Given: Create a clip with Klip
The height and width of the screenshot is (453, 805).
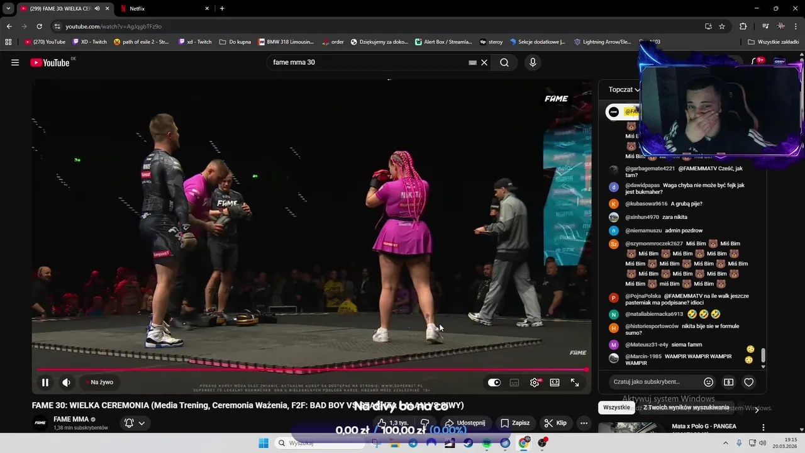Looking at the screenshot, I should (555, 423).
